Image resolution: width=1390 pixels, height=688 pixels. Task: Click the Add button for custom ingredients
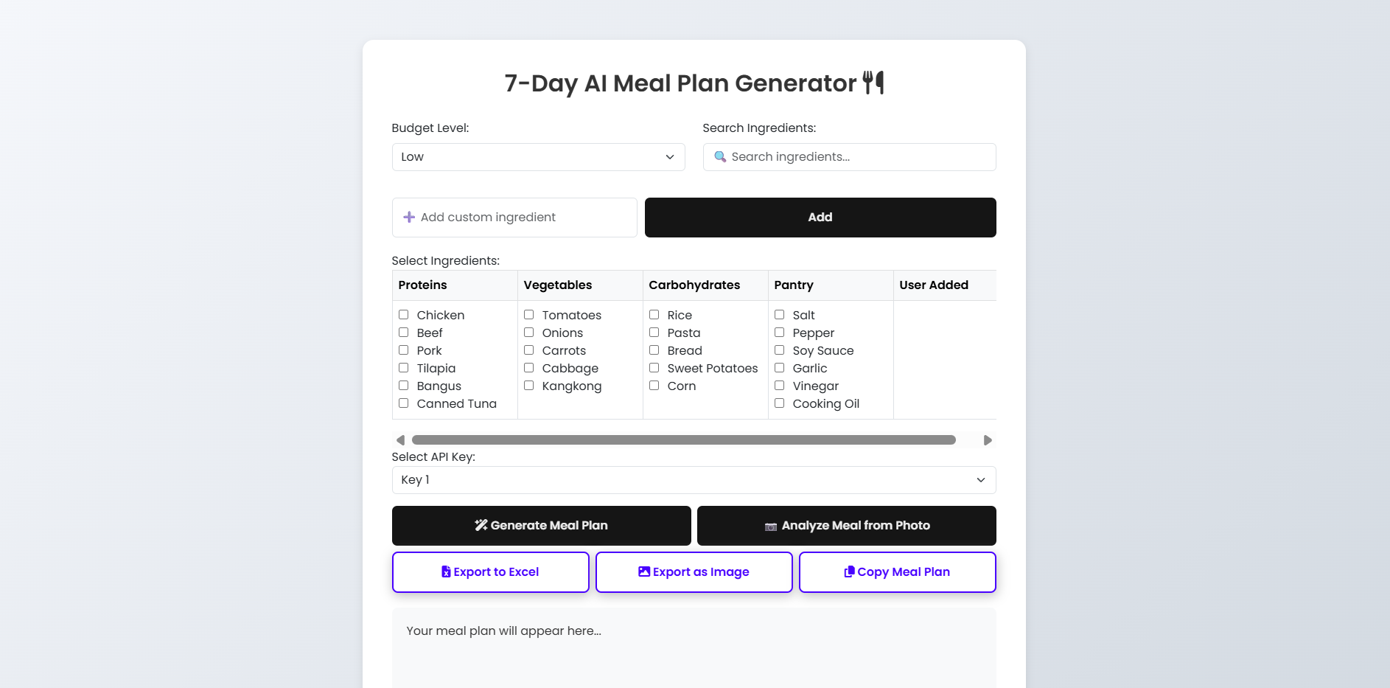click(x=820, y=217)
